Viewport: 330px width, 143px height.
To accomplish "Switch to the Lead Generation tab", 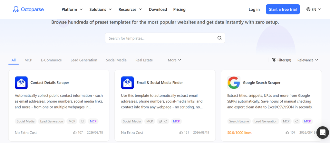I will tap(84, 60).
